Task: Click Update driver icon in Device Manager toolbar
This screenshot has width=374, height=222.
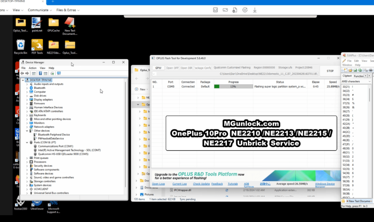Action: pyautogui.click(x=52, y=73)
